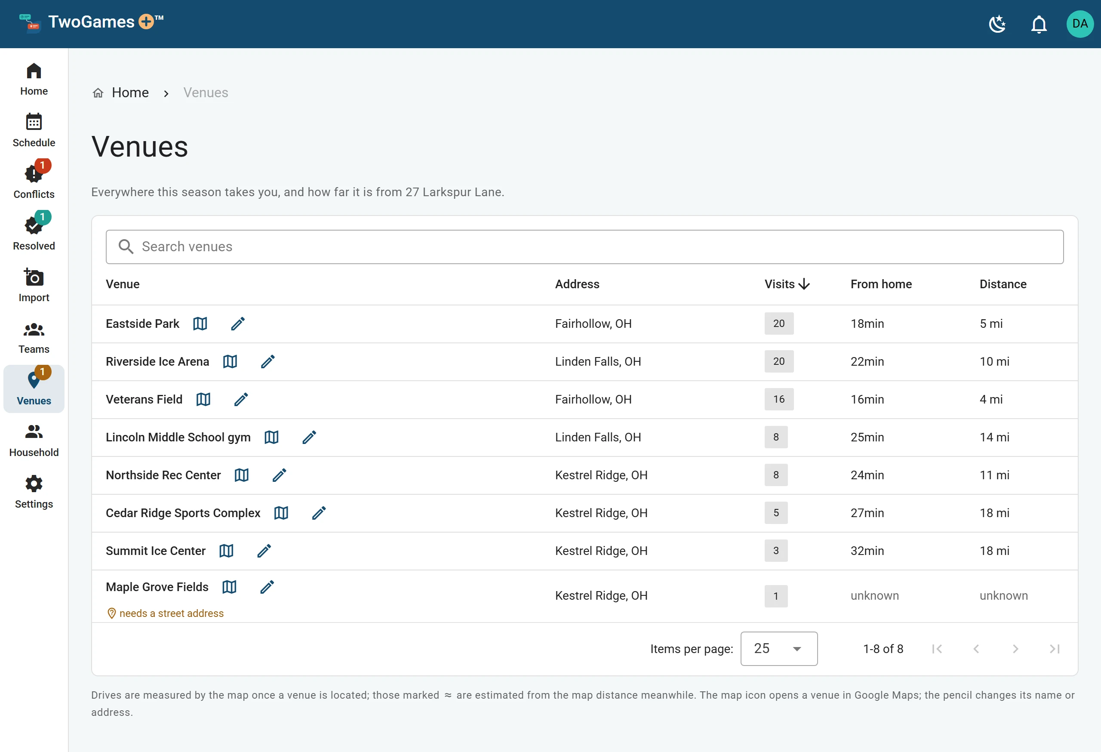
Task: Sort table by From home column
Action: pyautogui.click(x=881, y=284)
